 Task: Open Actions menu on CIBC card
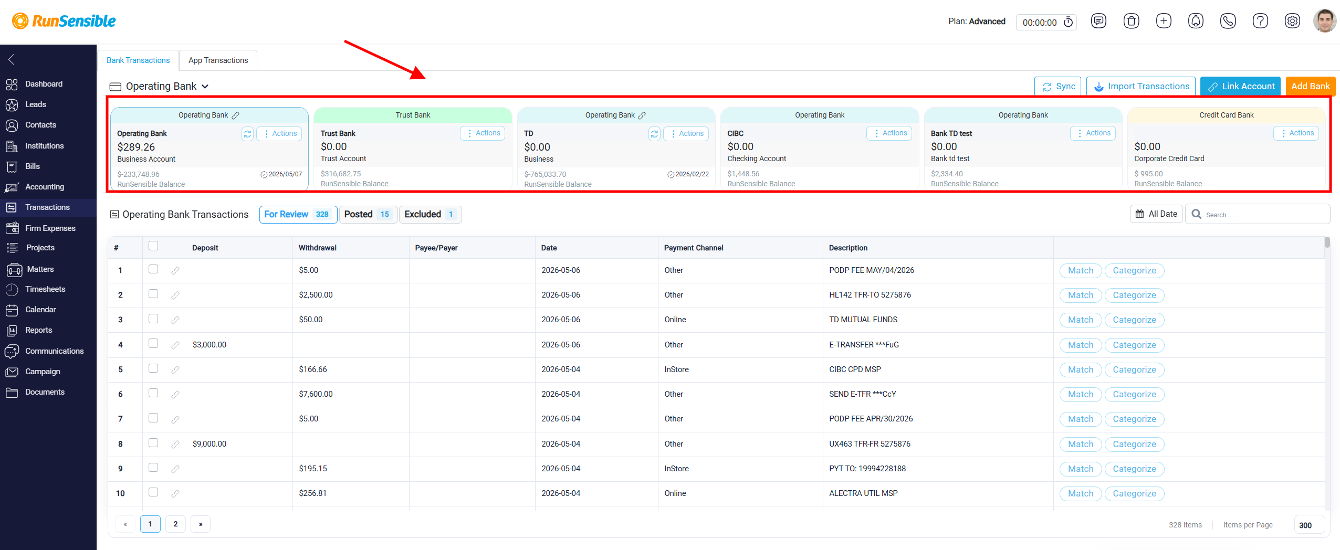pyautogui.click(x=889, y=133)
